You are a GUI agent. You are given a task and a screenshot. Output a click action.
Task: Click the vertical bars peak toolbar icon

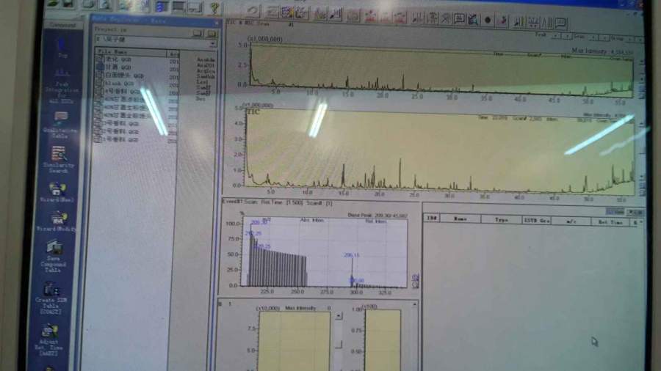pos(546,21)
